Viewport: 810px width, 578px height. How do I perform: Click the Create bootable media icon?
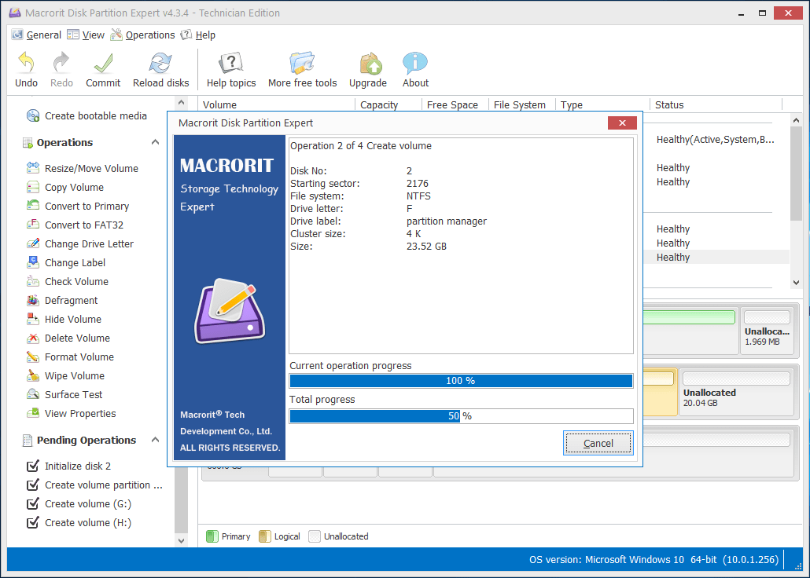pos(33,115)
